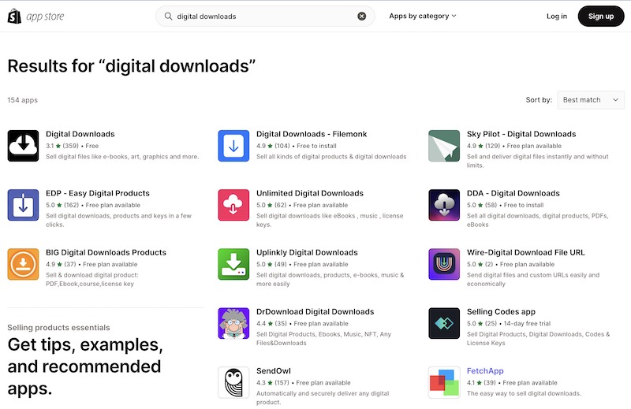The height and width of the screenshot is (409, 631).
Task: Click the SendOwl 4.3 (157) rating text
Action: 272,382
